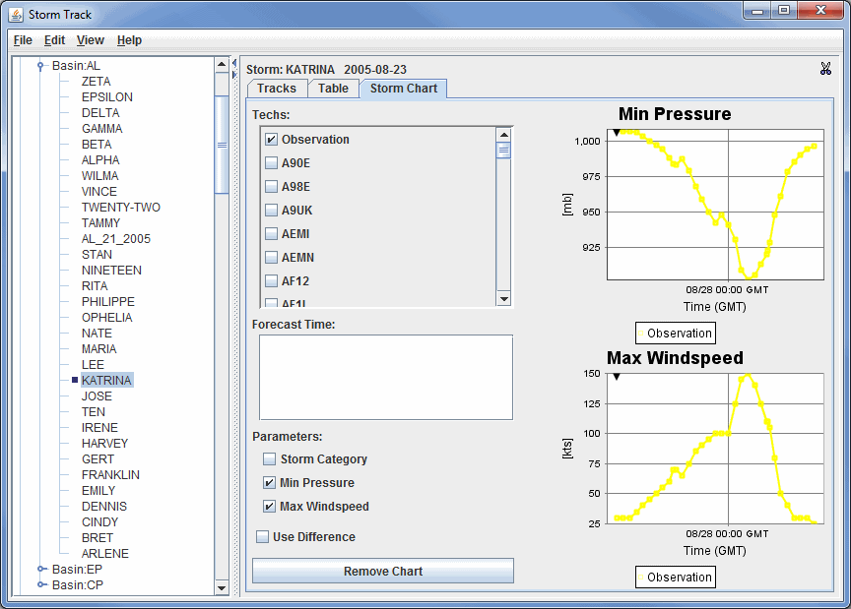Select storm CINDY in the tree
This screenshot has width=851, height=609.
[x=99, y=521]
